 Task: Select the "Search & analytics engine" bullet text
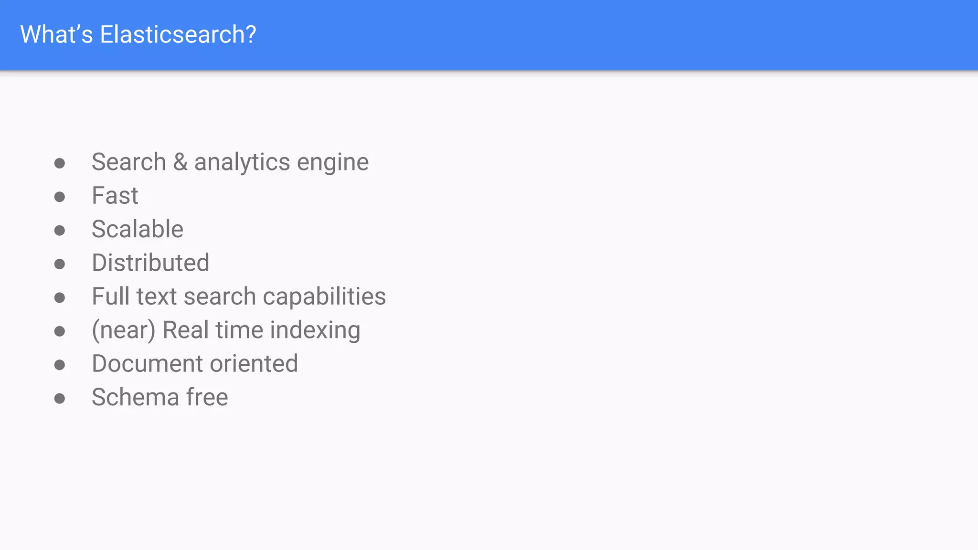coord(230,162)
